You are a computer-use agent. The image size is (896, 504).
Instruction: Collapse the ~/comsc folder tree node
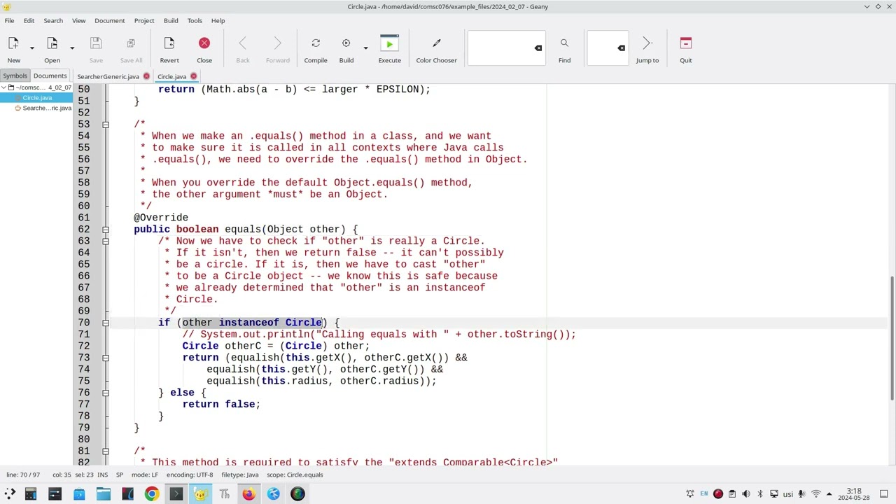[x=3, y=87]
